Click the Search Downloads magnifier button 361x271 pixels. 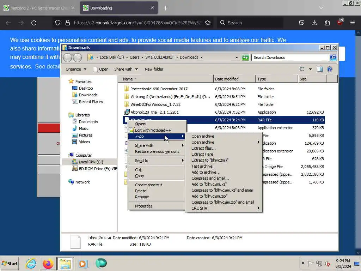(333, 58)
